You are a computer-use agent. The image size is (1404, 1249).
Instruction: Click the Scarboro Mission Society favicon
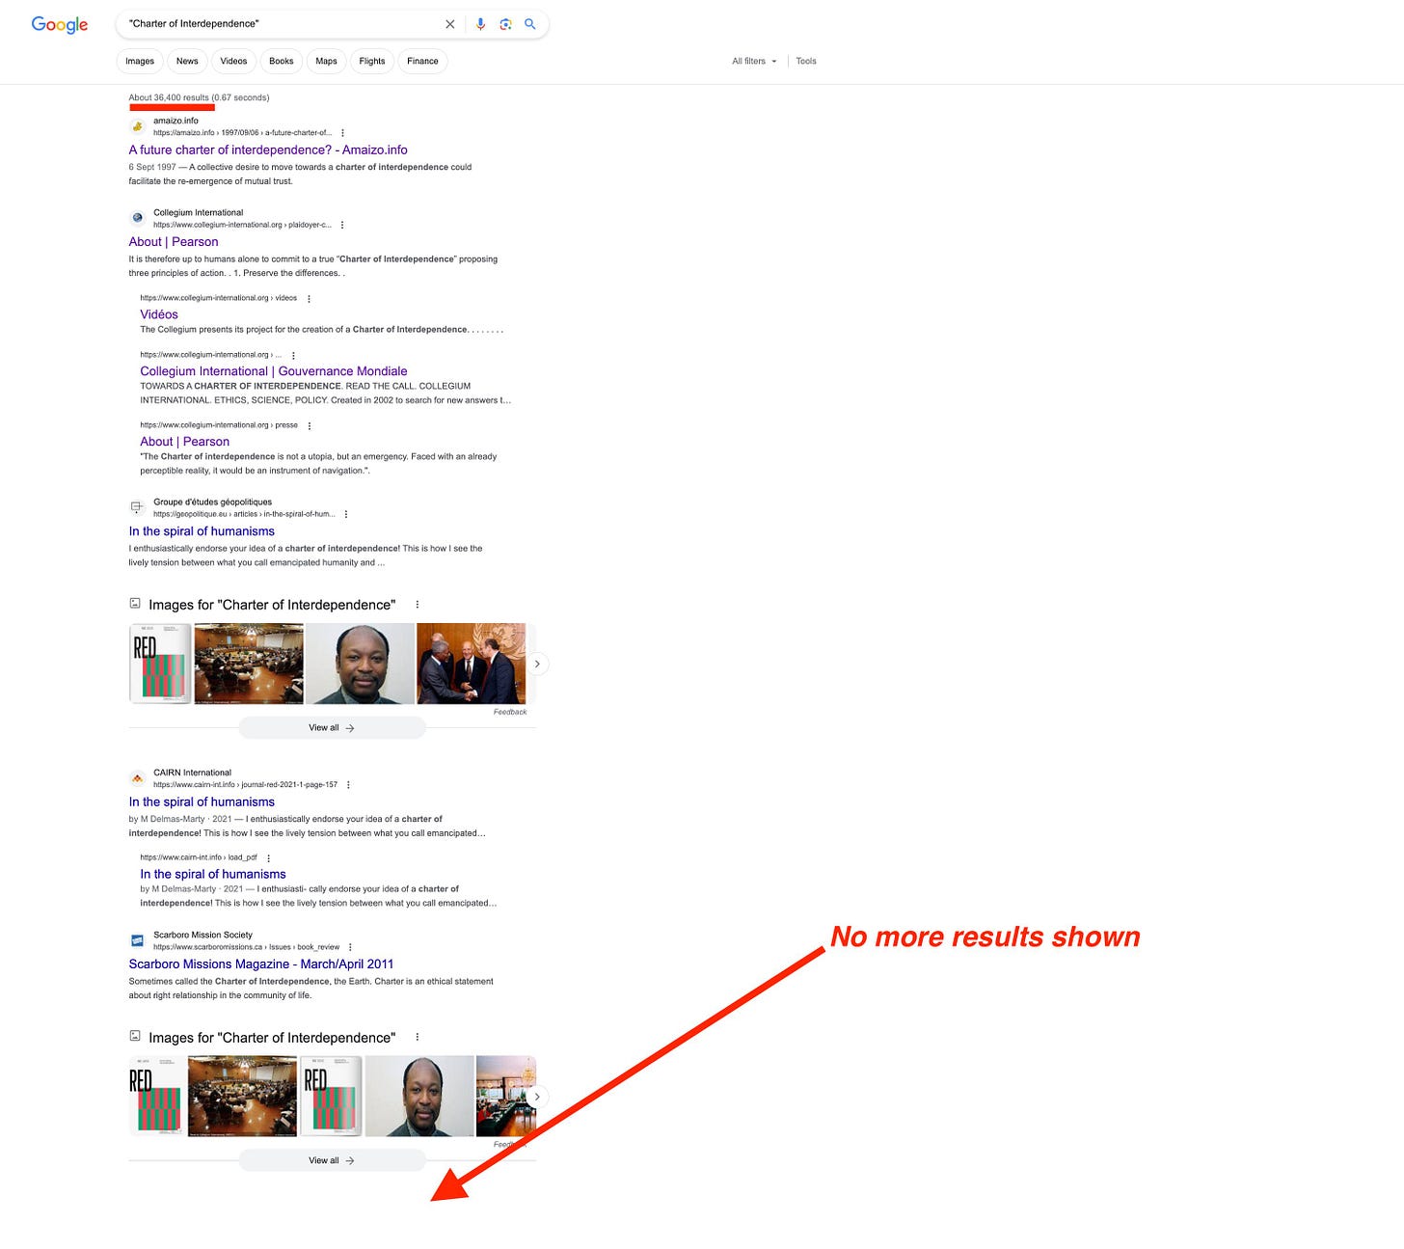138,940
